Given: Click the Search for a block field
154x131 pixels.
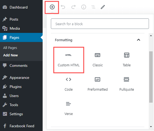Looking at the screenshot, I should point(100,24).
